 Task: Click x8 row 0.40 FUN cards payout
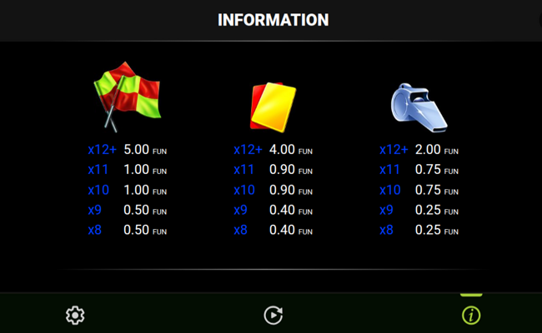(x=291, y=230)
